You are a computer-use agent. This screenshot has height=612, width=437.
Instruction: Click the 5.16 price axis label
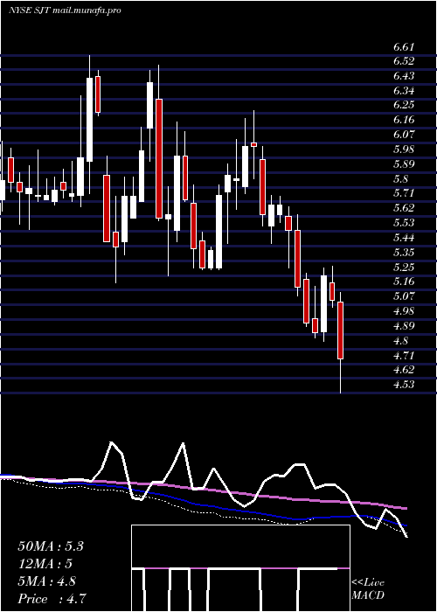point(404,282)
